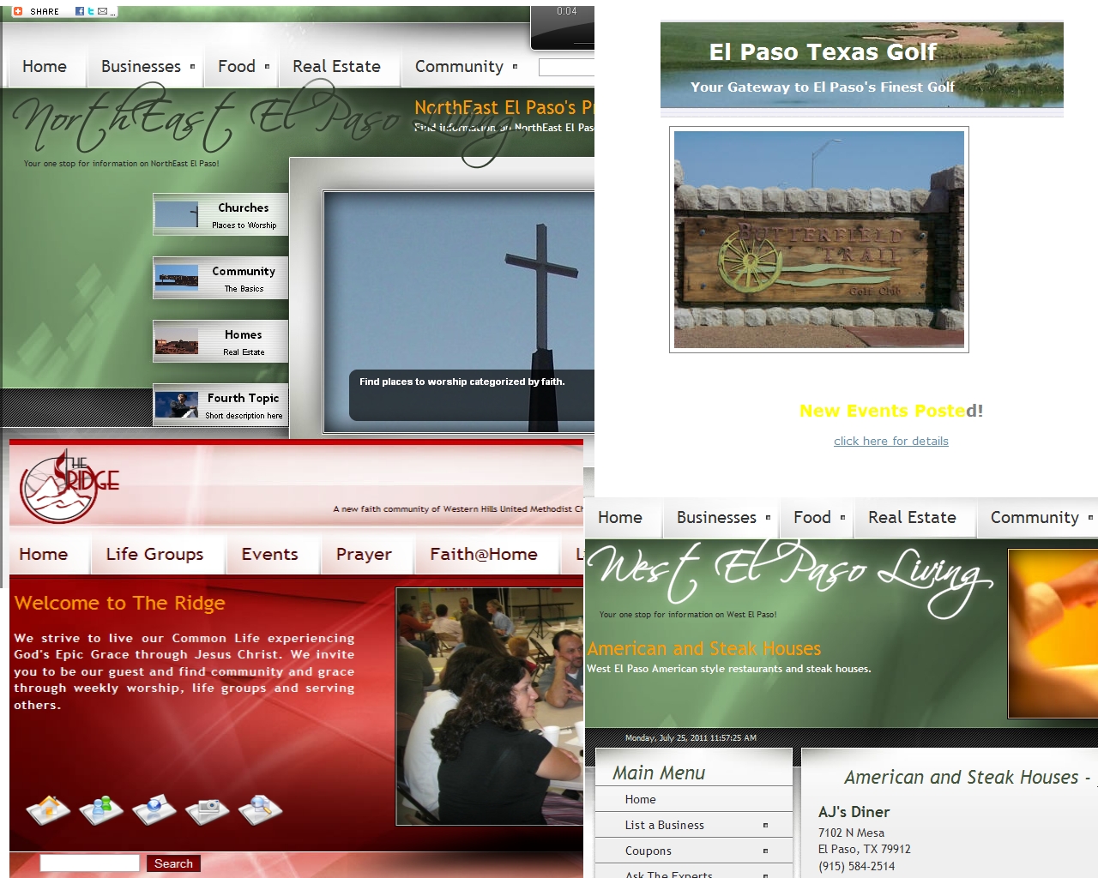This screenshot has height=878, width=1098.
Task: Click the globe mail folder icon on The Ridge
Action: [154, 809]
